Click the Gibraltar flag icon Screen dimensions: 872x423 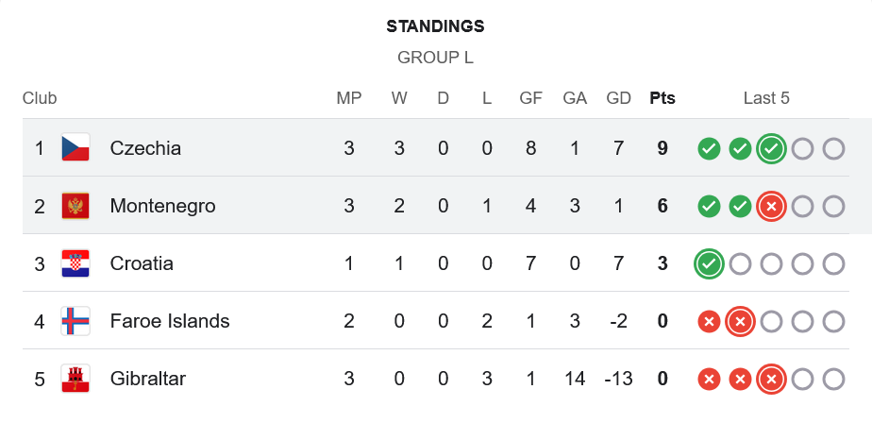pos(75,380)
